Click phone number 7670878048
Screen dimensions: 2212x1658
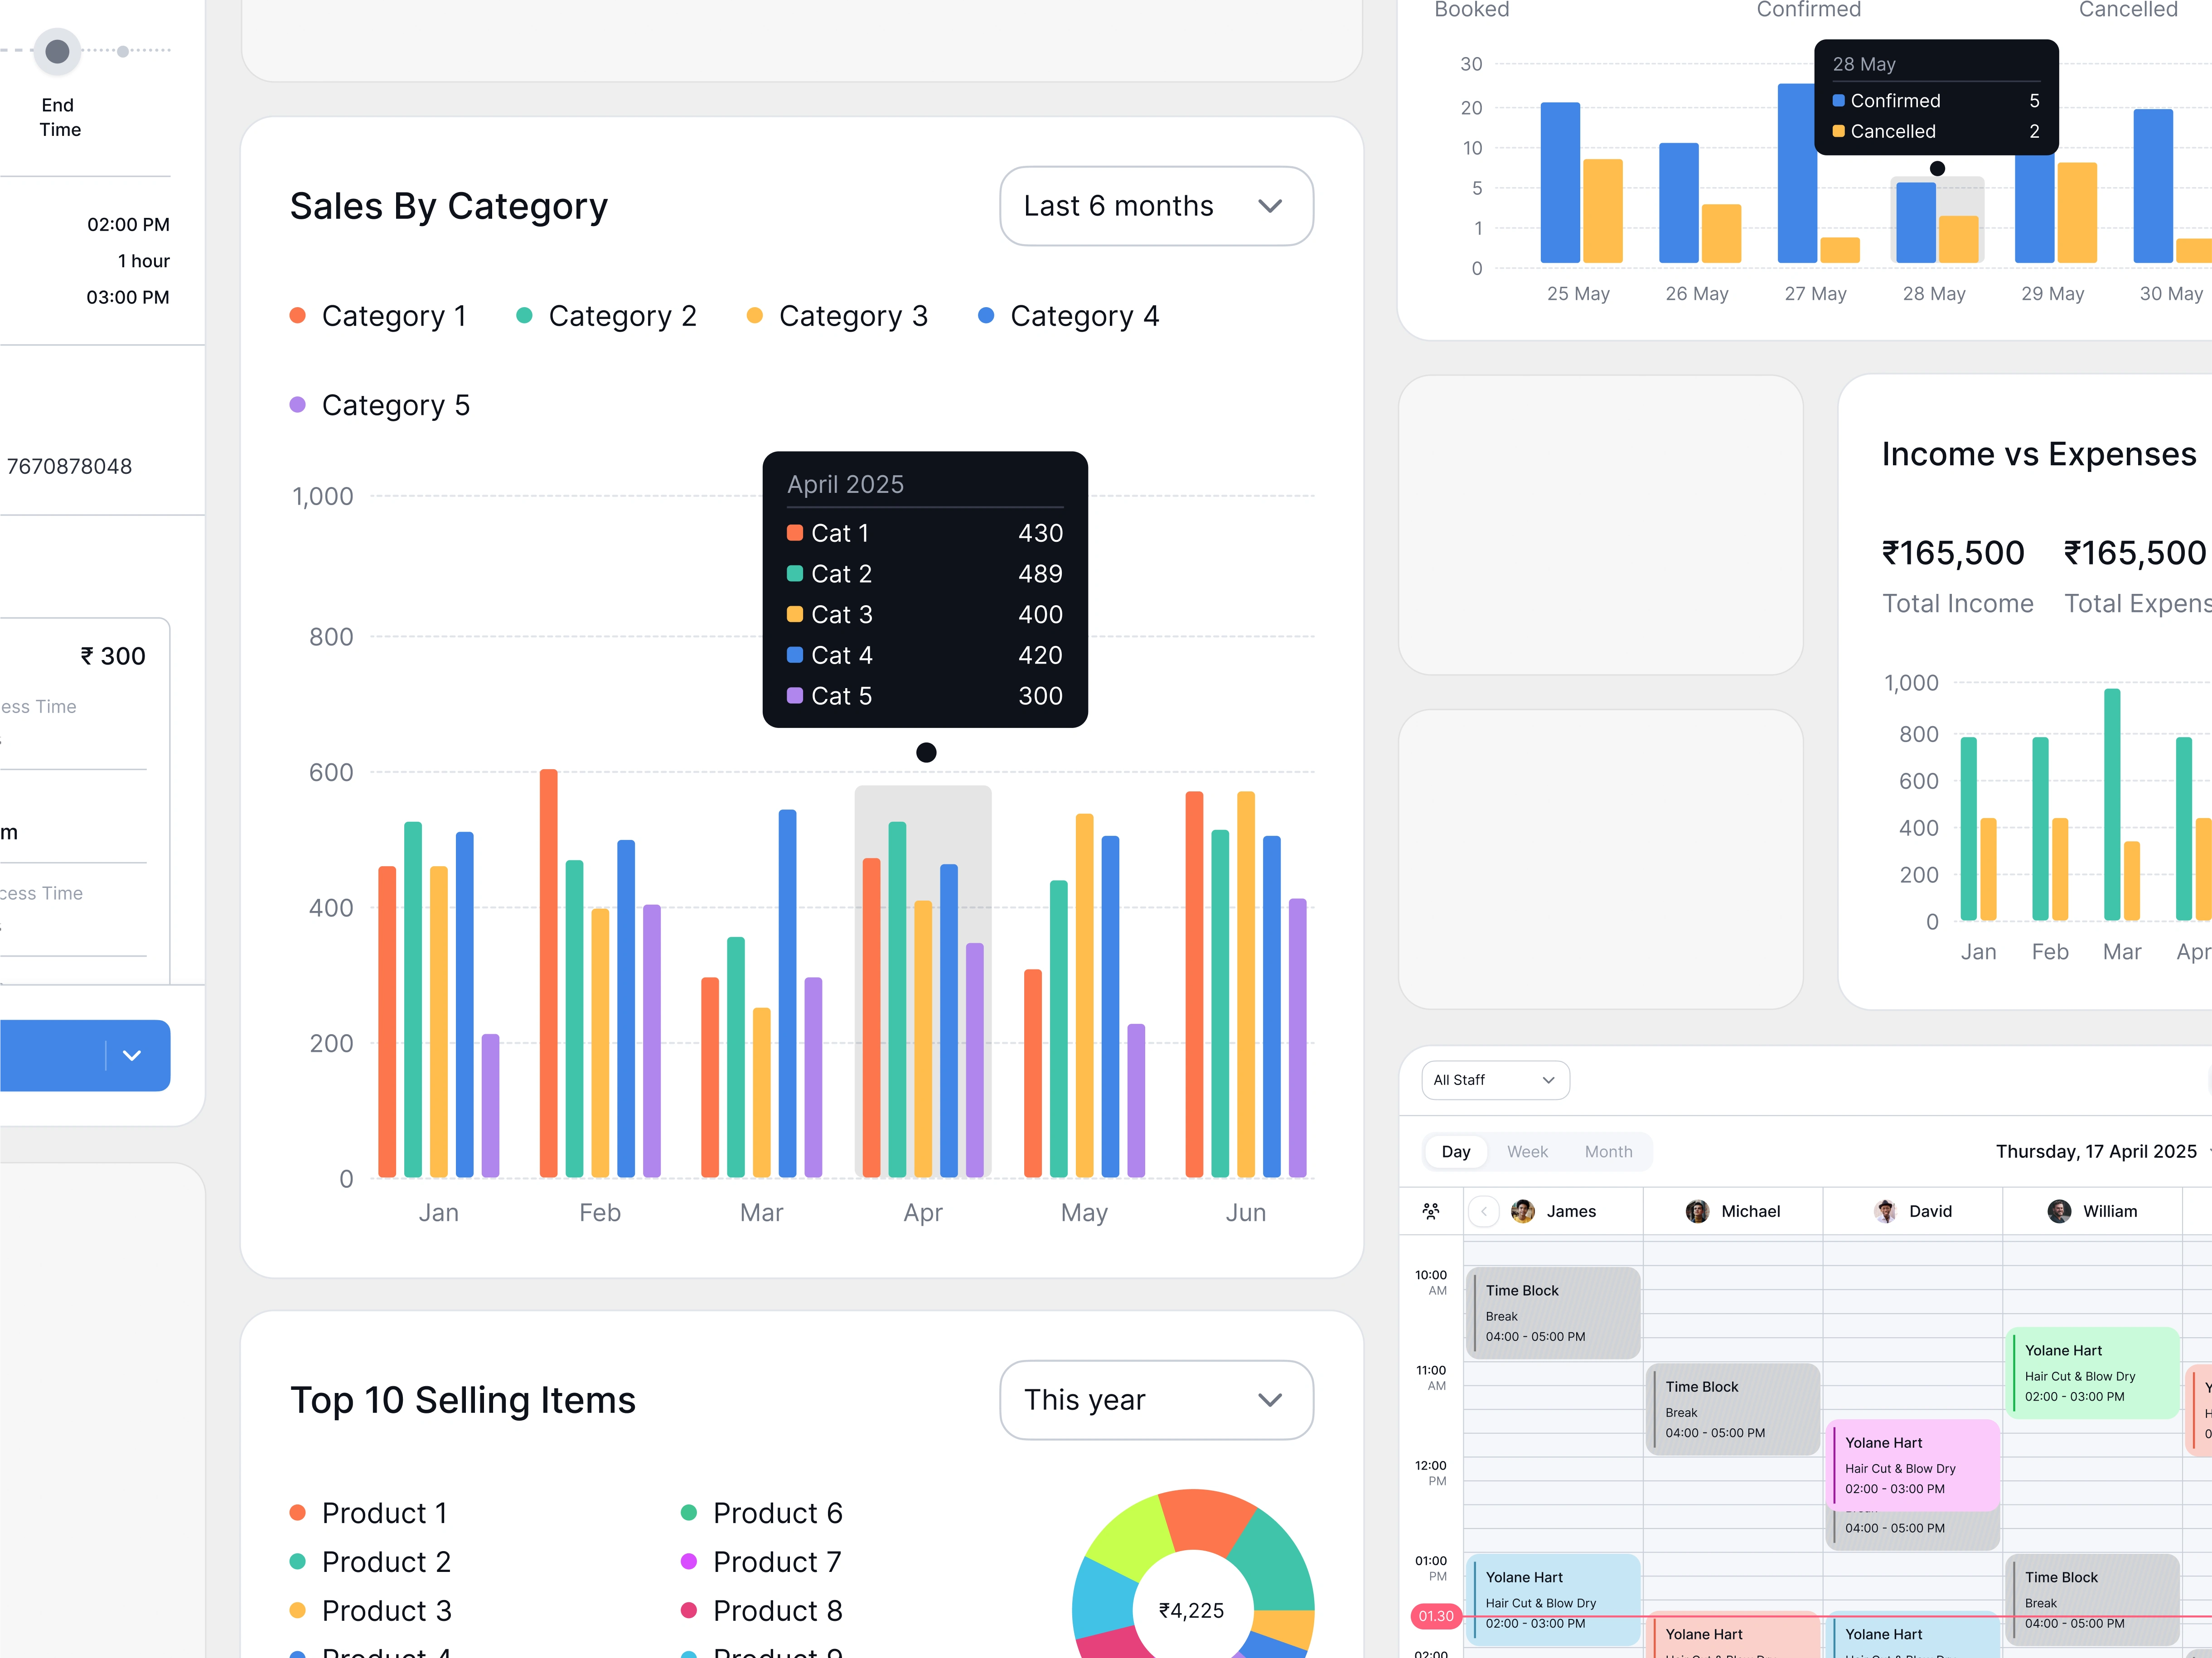tap(69, 467)
